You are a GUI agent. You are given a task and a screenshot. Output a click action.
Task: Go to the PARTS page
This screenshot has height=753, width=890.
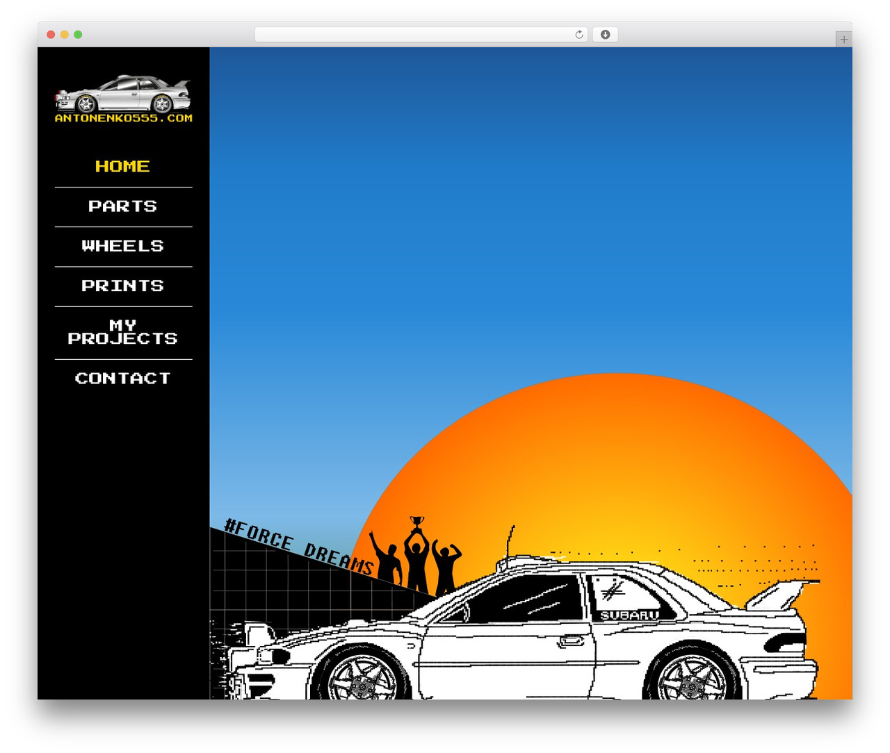pyautogui.click(x=123, y=206)
